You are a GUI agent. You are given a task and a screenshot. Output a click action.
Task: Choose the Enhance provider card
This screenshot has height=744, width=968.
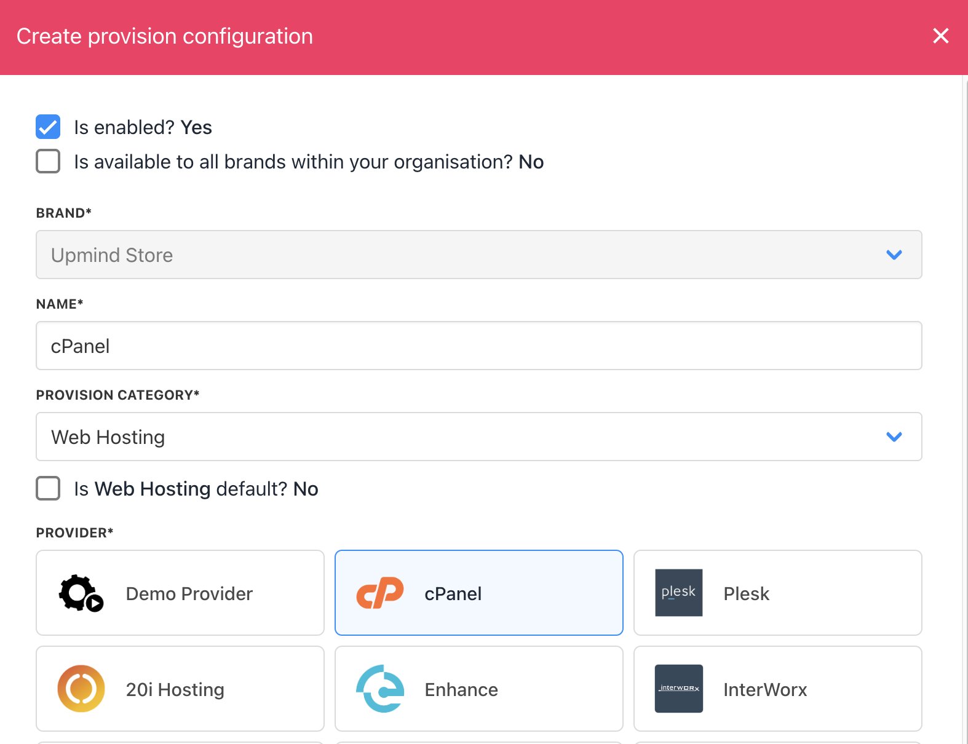tap(478, 689)
